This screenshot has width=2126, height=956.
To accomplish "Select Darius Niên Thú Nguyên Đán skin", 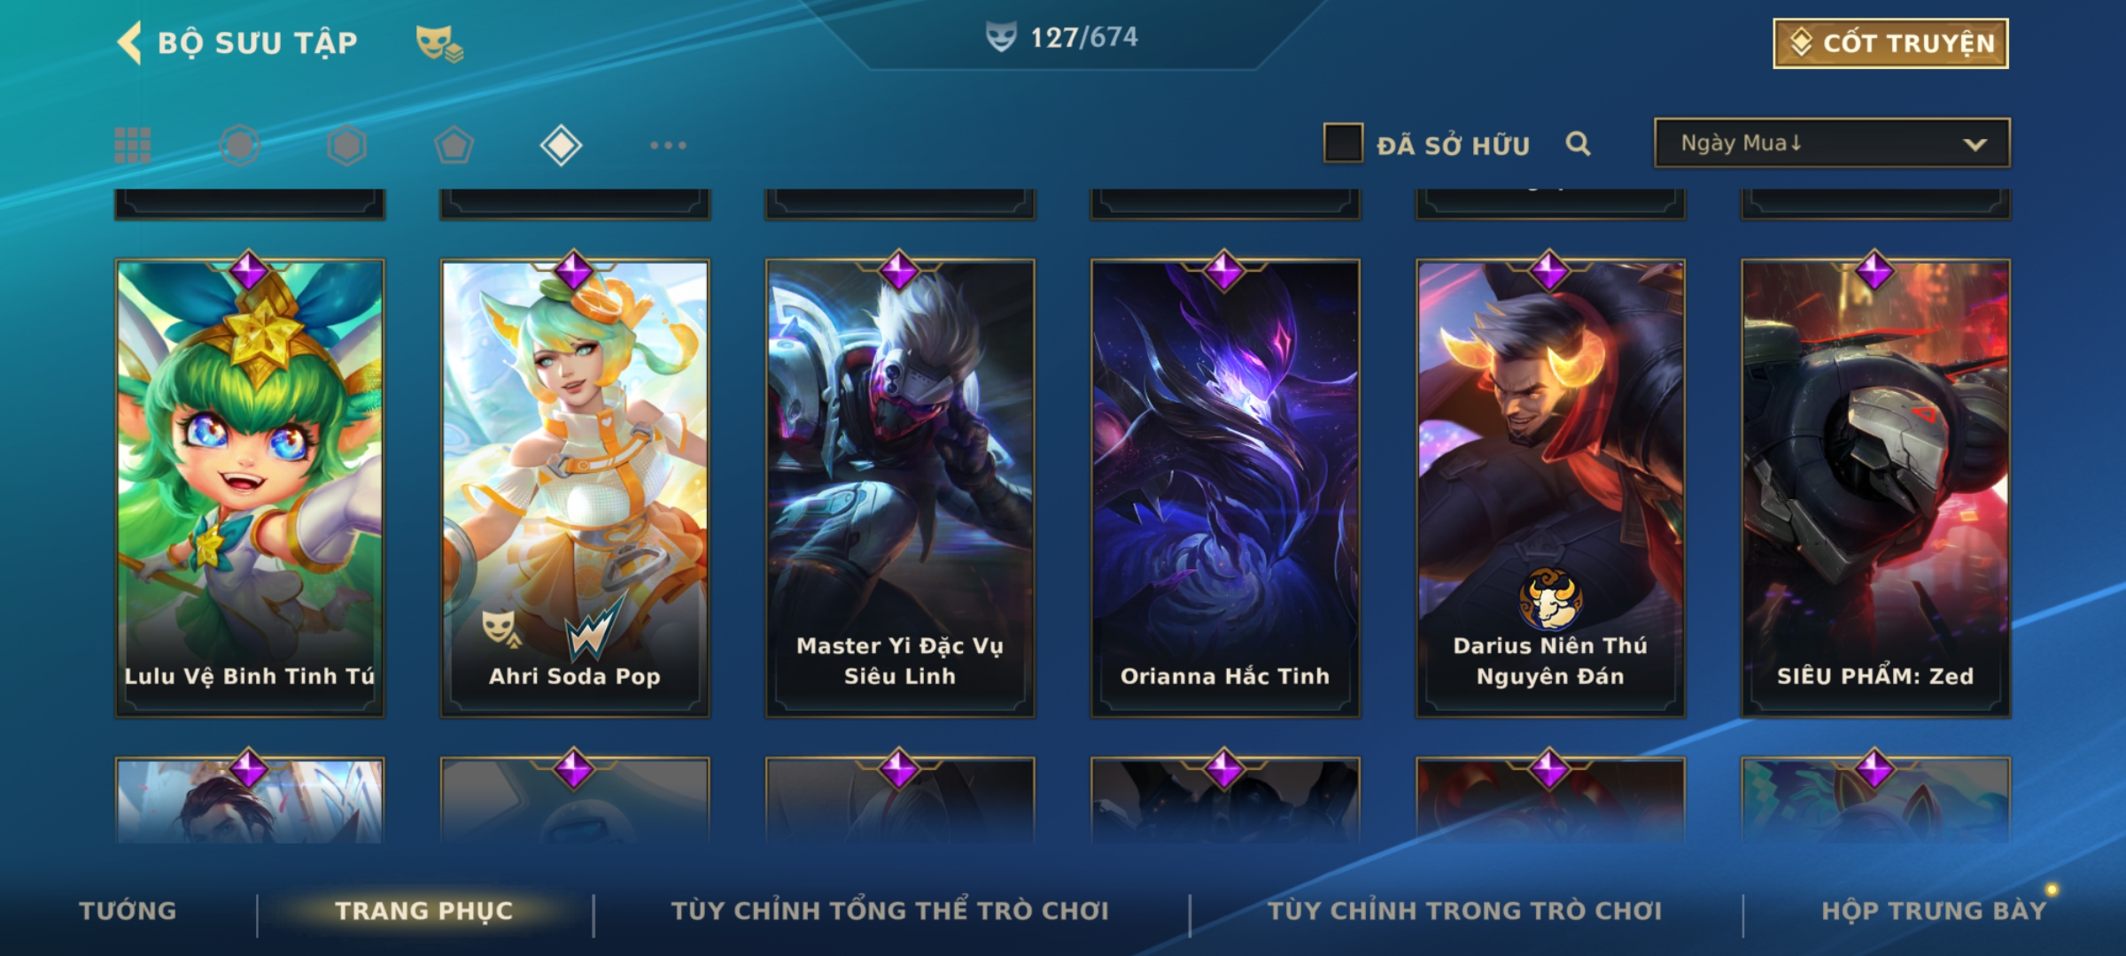I will (1550, 487).
